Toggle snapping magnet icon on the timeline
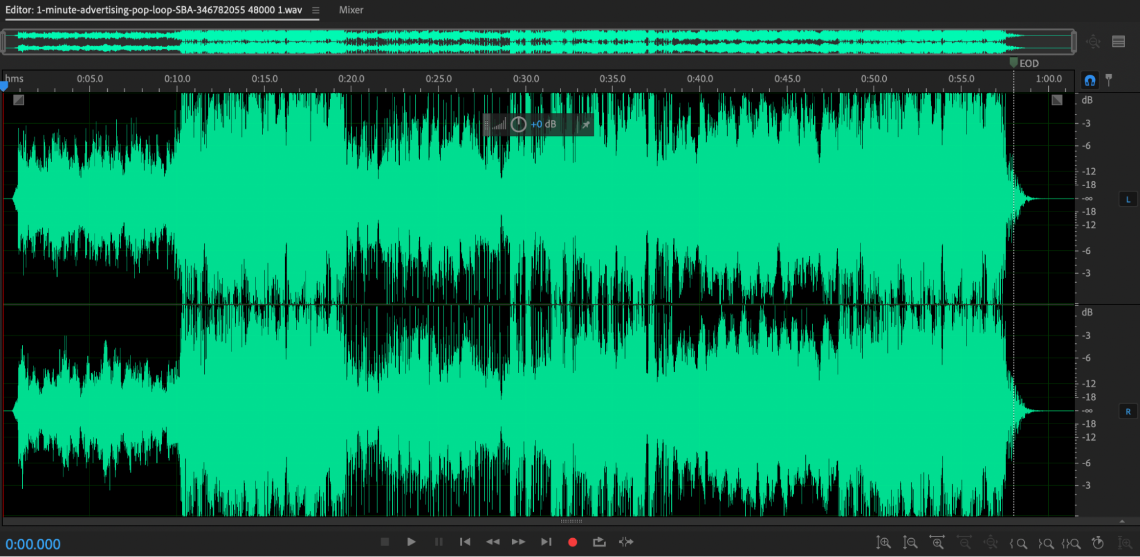1140x557 pixels. click(x=1090, y=80)
